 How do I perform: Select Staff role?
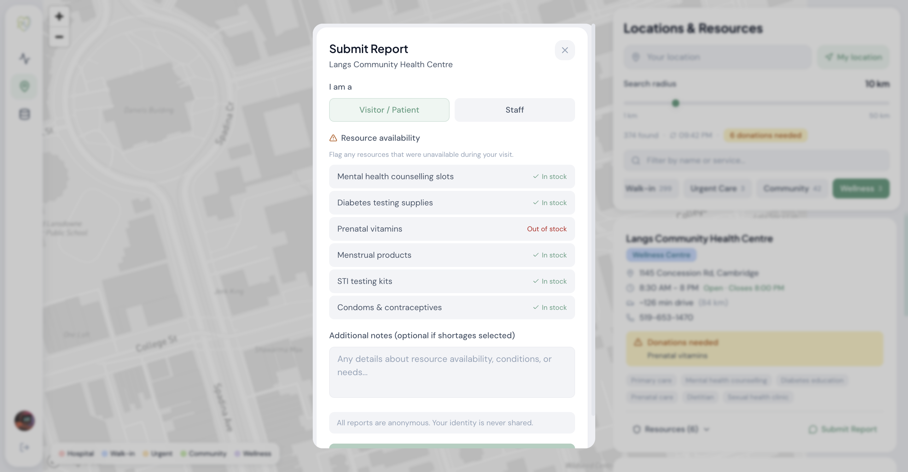pyautogui.click(x=515, y=110)
